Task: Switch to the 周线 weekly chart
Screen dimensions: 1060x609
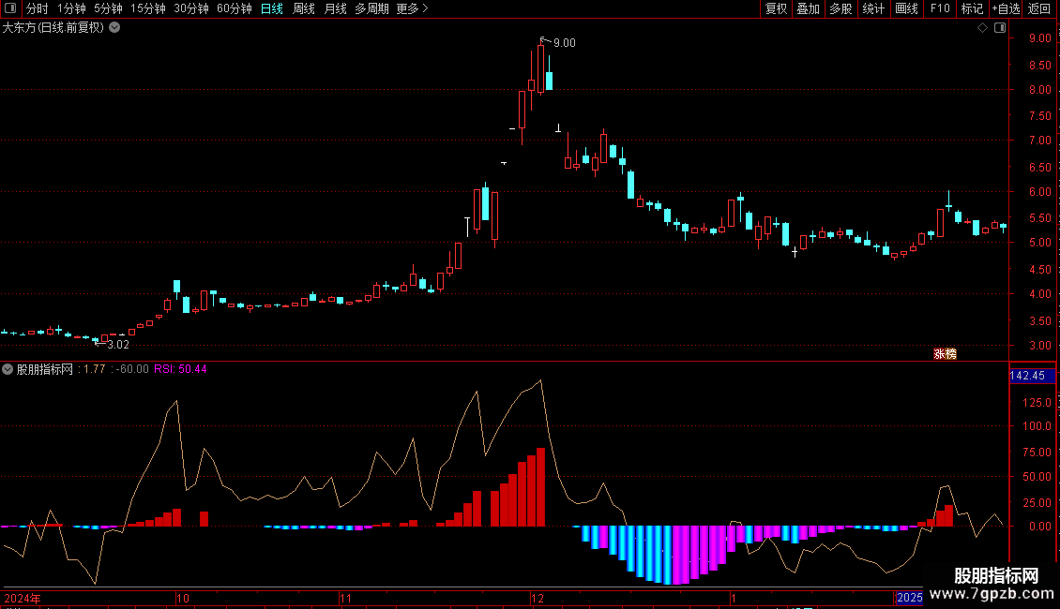Action: 304,8
